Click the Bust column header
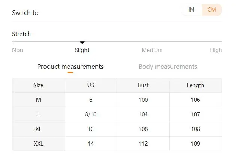The width and height of the screenshot is (238, 156). [x=143, y=85]
